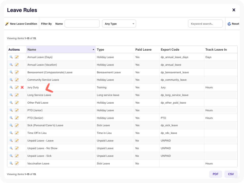The width and height of the screenshot is (244, 183).
Task: Open the Any Type filter dropdown
Action: tap(119, 24)
